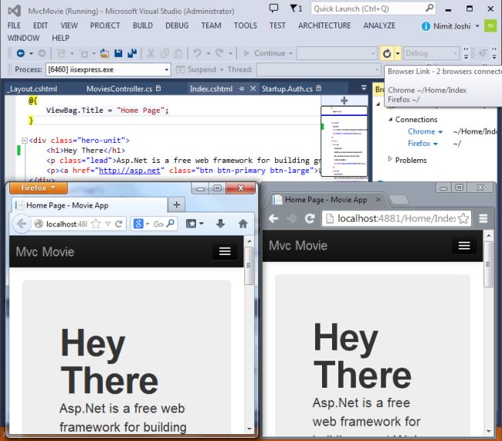
Task: Toggle the navbar hamburger menu in Chrome
Action: click(464, 246)
